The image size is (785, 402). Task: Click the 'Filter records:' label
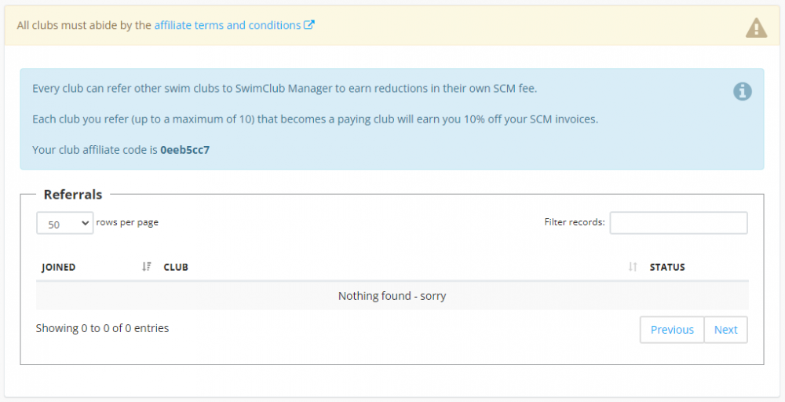(x=574, y=222)
